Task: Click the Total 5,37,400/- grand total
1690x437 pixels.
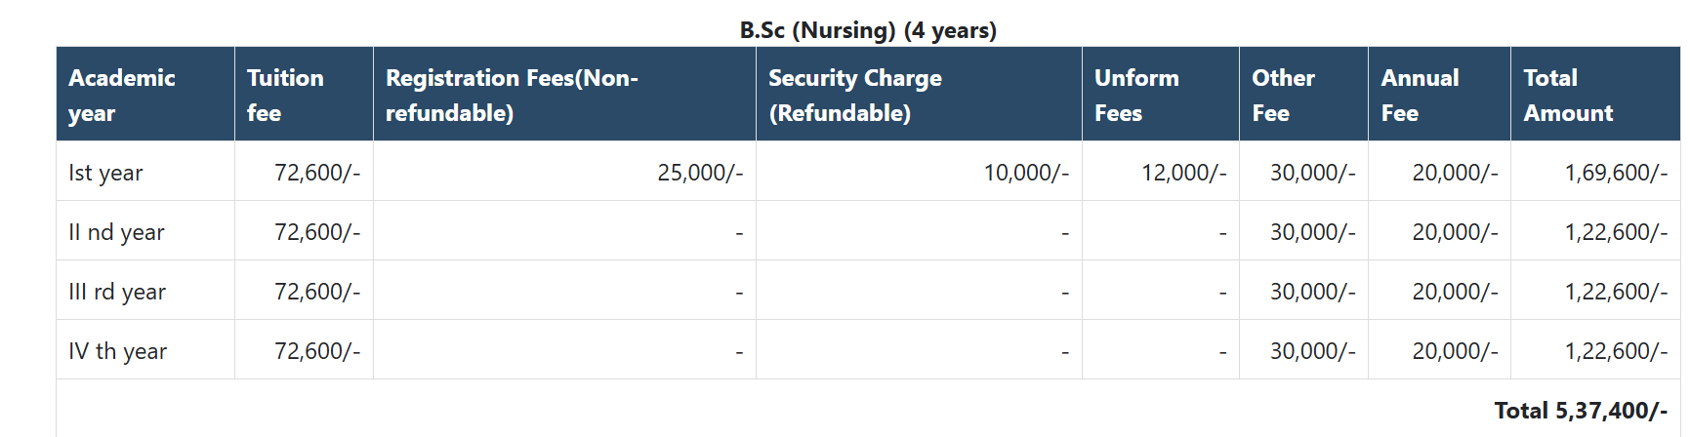Action: (x=1580, y=411)
